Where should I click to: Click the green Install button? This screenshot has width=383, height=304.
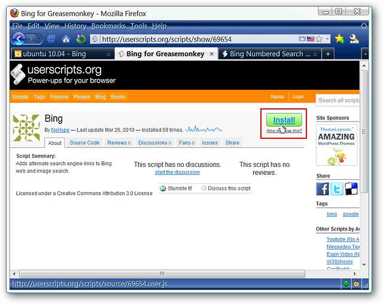click(284, 120)
